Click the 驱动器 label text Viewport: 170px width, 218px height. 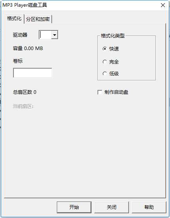point(20,35)
